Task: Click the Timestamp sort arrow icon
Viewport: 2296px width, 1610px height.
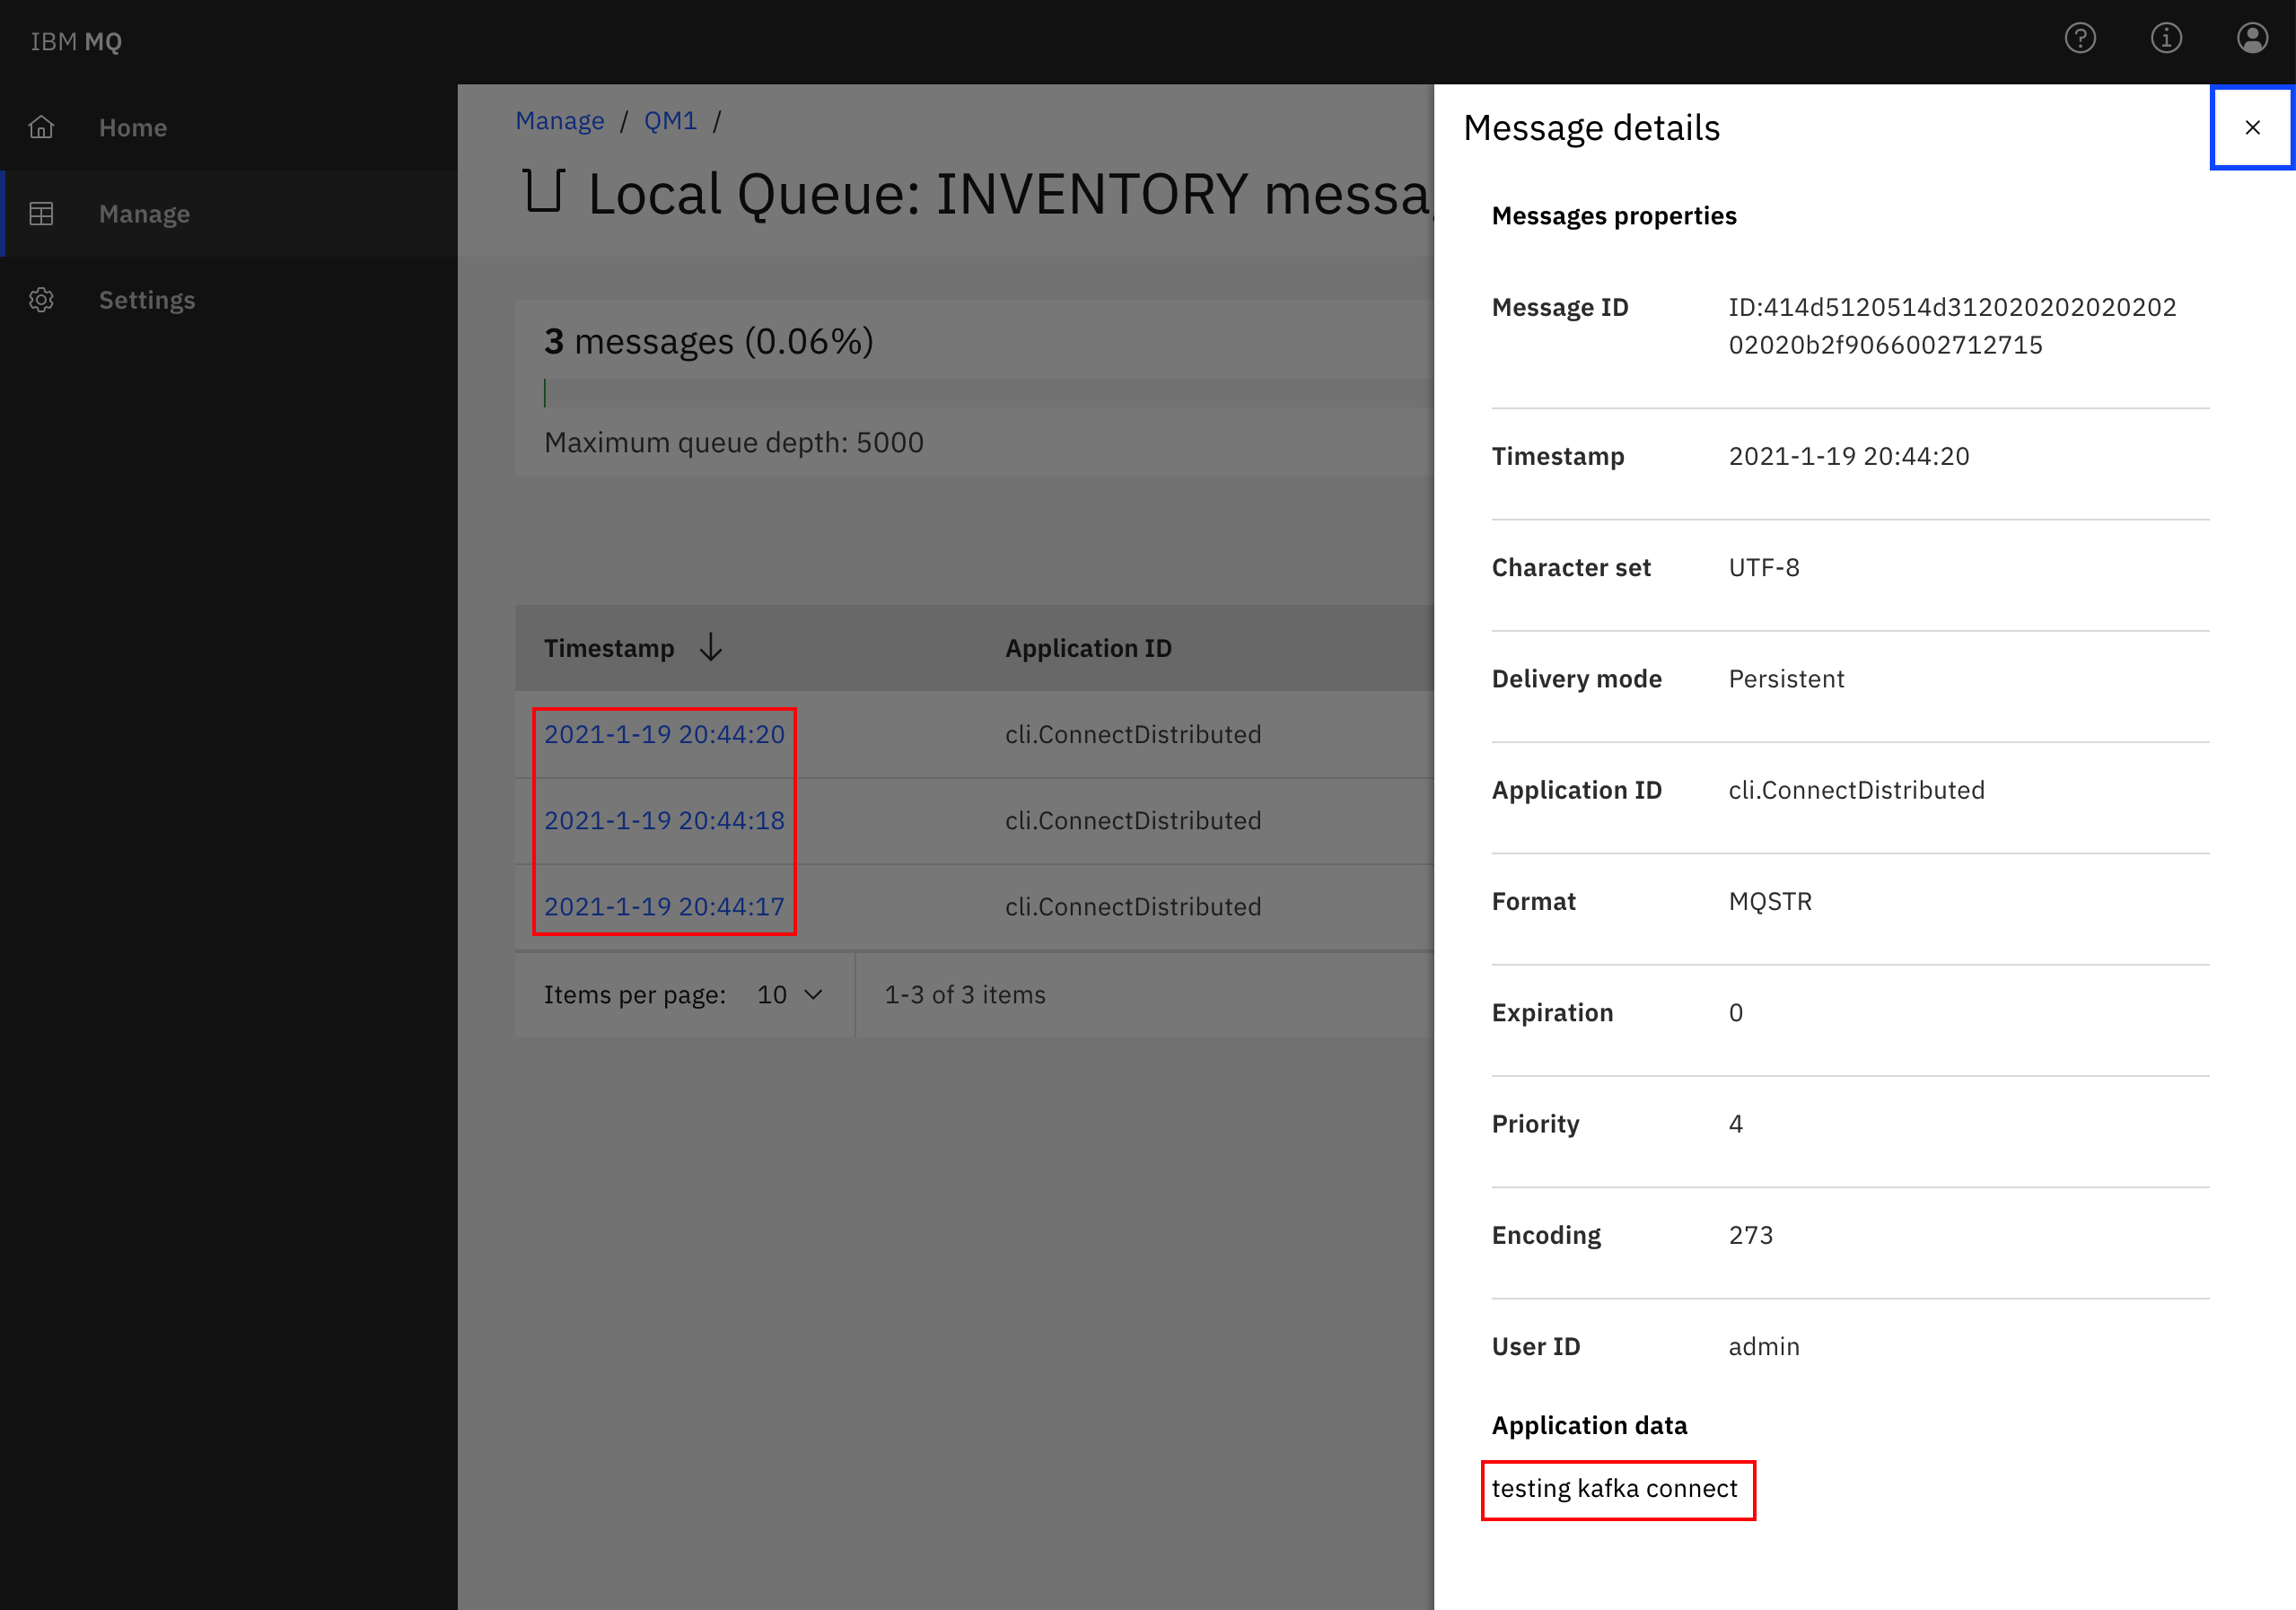Action: pos(710,647)
